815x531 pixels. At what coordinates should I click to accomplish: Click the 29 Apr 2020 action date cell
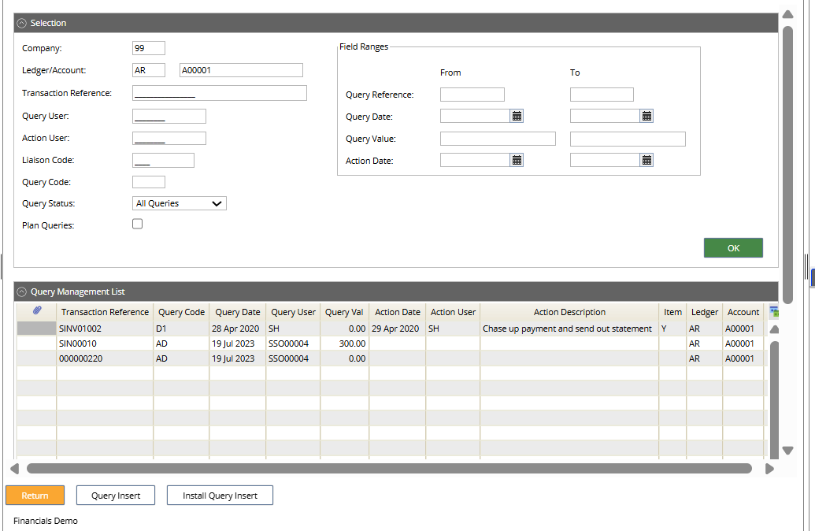pos(397,329)
